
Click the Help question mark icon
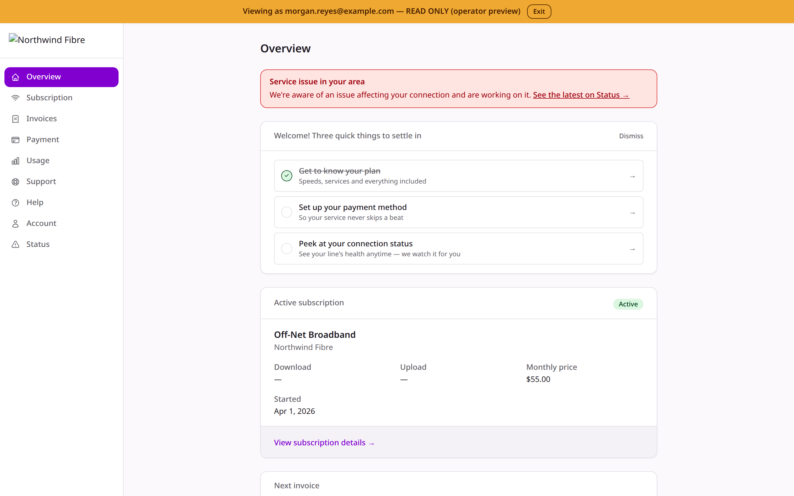(x=15, y=203)
